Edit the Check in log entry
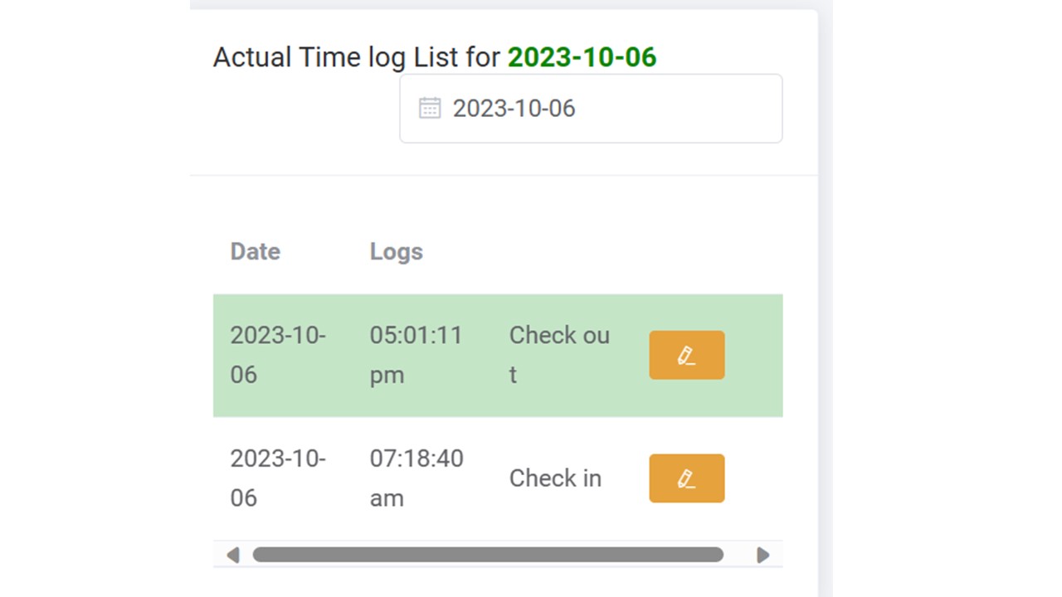 (686, 478)
